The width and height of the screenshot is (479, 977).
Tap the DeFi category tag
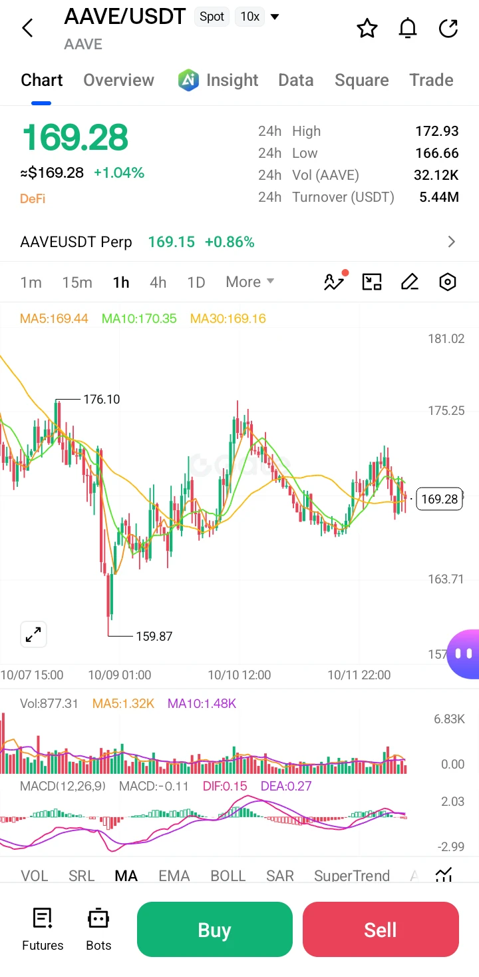pyautogui.click(x=33, y=198)
